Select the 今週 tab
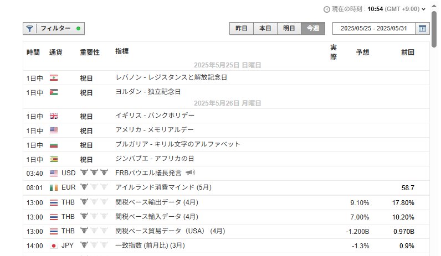 [x=313, y=29]
